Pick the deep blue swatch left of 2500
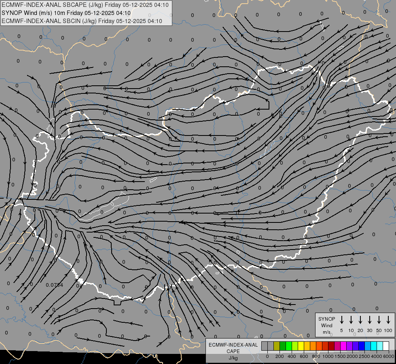396x364 pixels. 362,346
